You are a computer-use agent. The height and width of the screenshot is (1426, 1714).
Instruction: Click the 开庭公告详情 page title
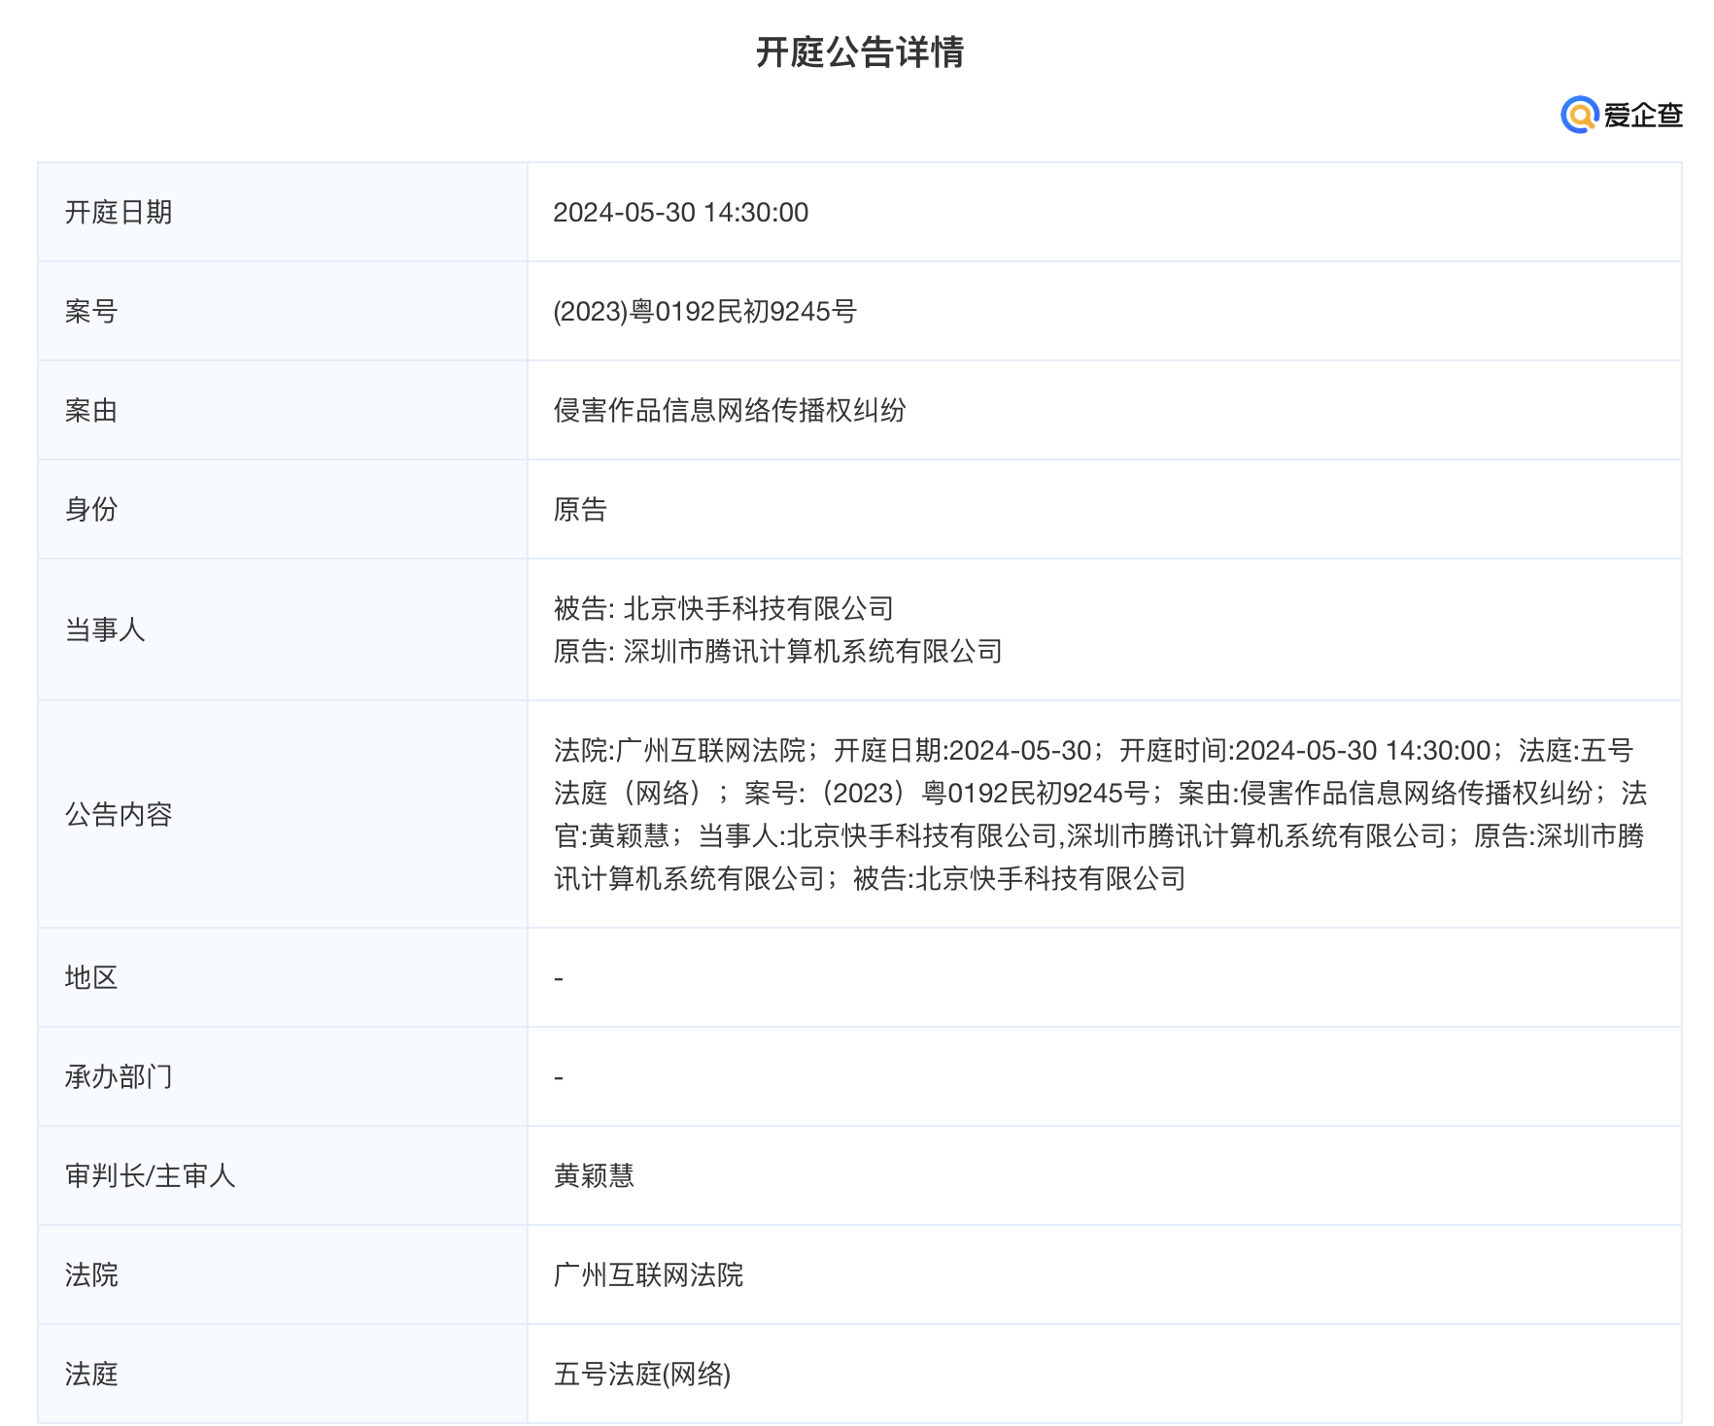(860, 52)
